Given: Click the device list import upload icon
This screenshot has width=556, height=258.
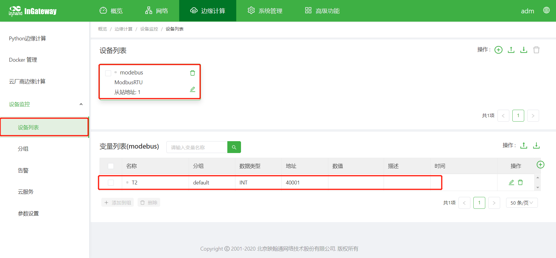Looking at the screenshot, I should (x=511, y=50).
